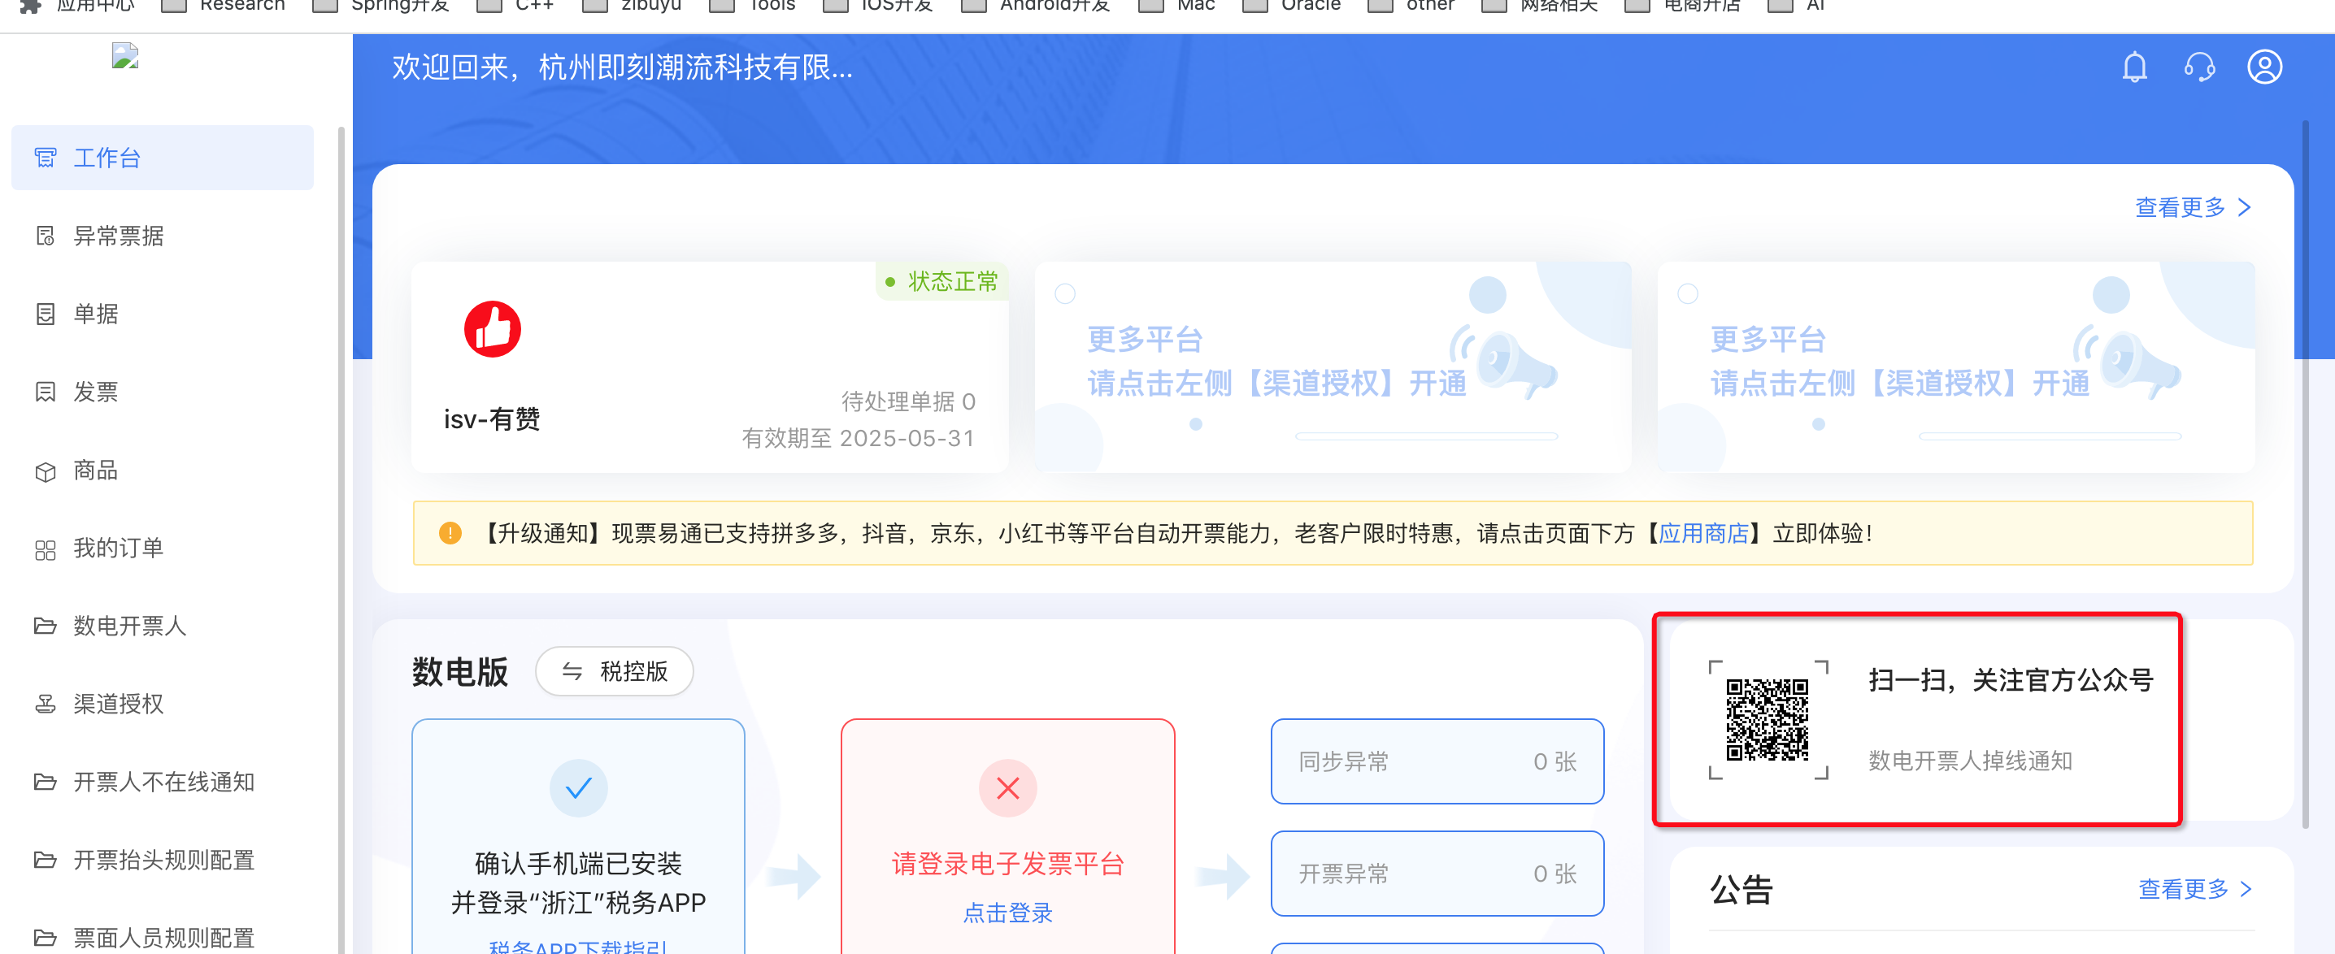The image size is (2335, 954).
Task: Select radio circle on second 更多平台 card
Action: click(x=1688, y=293)
